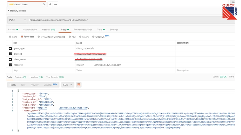Uncheck the resource row checkbox
241x135 pixels.
(10, 65)
